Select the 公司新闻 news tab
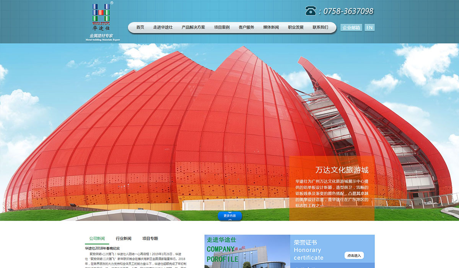Viewport: 459px width, 268px height. 97,239
